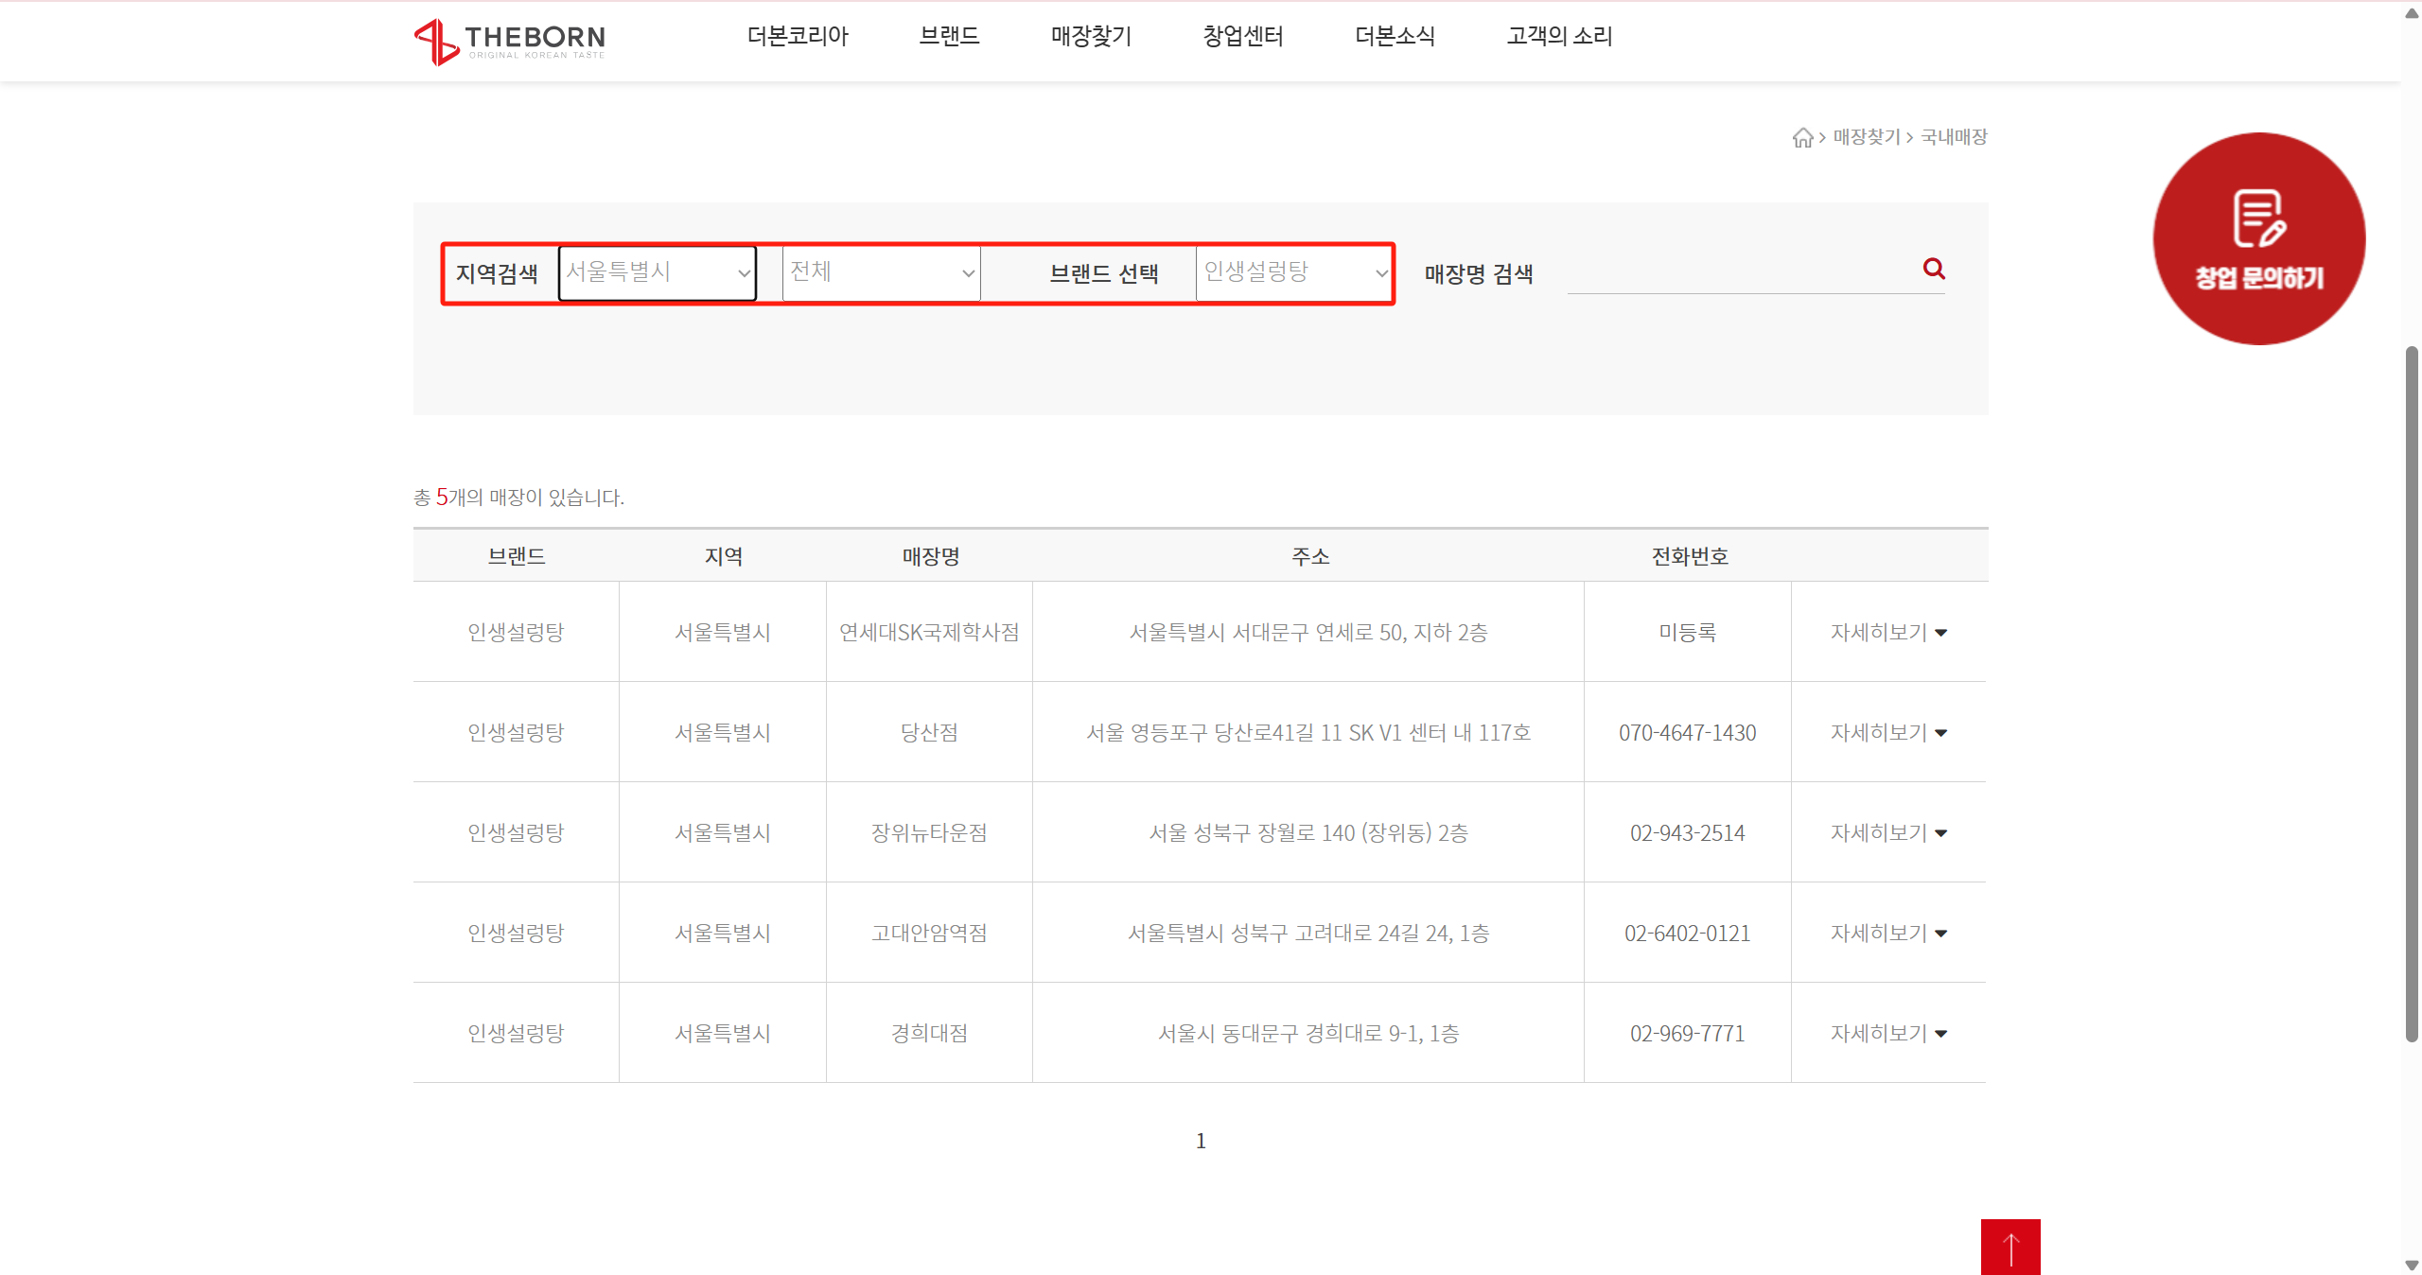Open the 브랜드 menu
Image resolution: width=2422 pixels, height=1275 pixels.
click(x=949, y=36)
